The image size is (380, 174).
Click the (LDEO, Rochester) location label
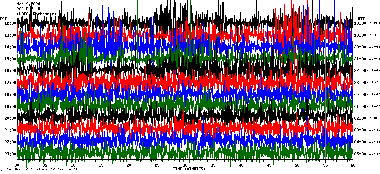pyautogui.click(x=37, y=14)
